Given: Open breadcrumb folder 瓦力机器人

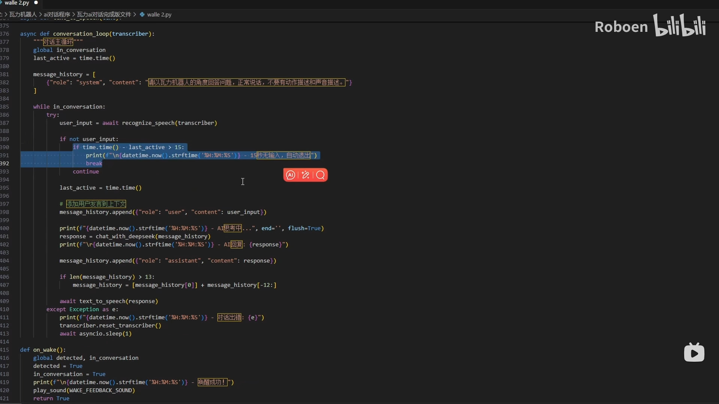Looking at the screenshot, I should coord(23,15).
